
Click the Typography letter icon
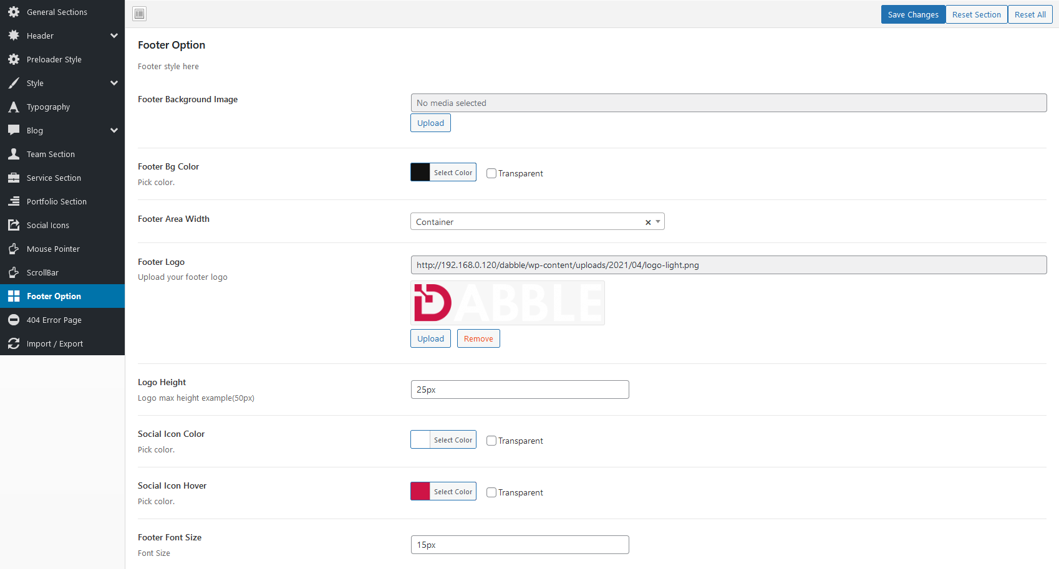click(14, 107)
